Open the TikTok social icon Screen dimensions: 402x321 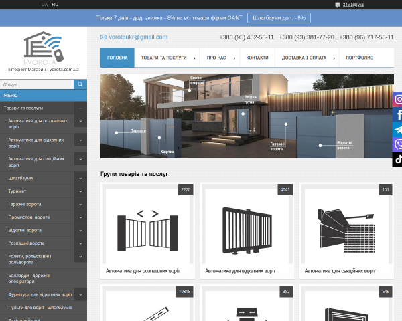pos(397,160)
